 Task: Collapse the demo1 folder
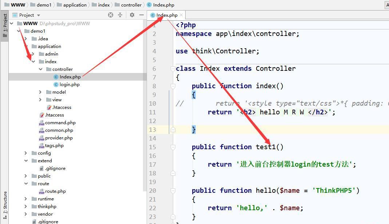(x=19, y=31)
